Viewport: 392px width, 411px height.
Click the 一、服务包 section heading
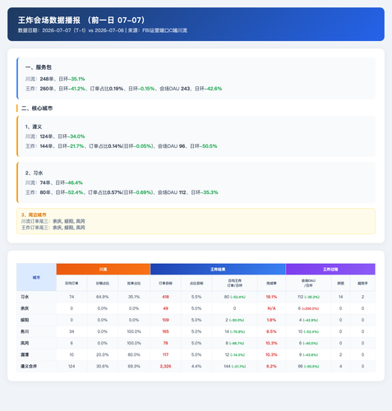click(x=39, y=67)
